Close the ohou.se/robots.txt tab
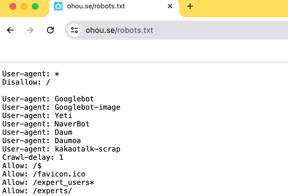Image resolution: width=288 pixels, height=196 pixels. (170, 6)
